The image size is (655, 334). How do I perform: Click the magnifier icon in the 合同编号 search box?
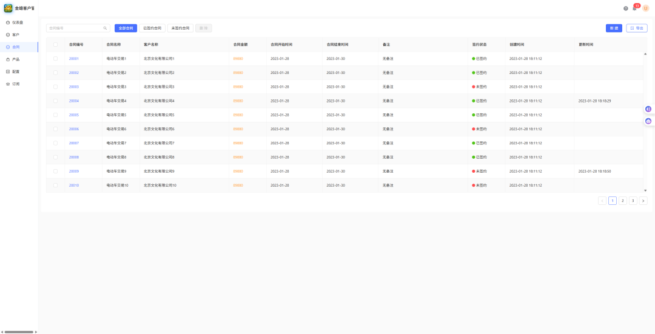[106, 28]
